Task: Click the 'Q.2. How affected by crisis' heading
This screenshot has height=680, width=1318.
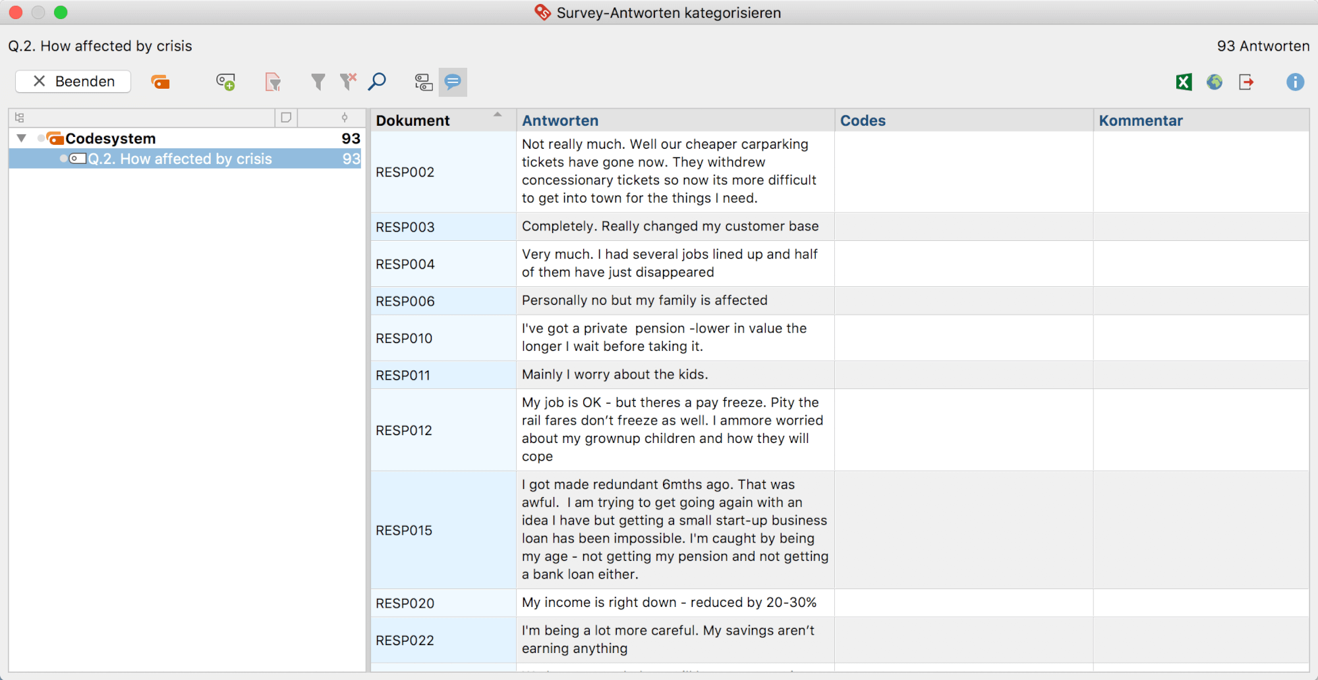Action: (x=100, y=46)
